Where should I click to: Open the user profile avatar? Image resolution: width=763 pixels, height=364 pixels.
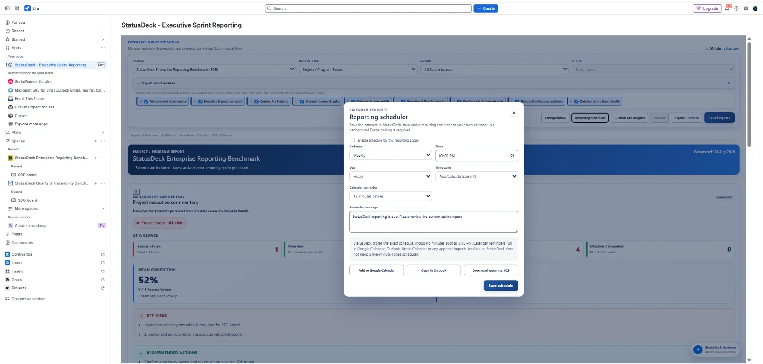coord(755,8)
